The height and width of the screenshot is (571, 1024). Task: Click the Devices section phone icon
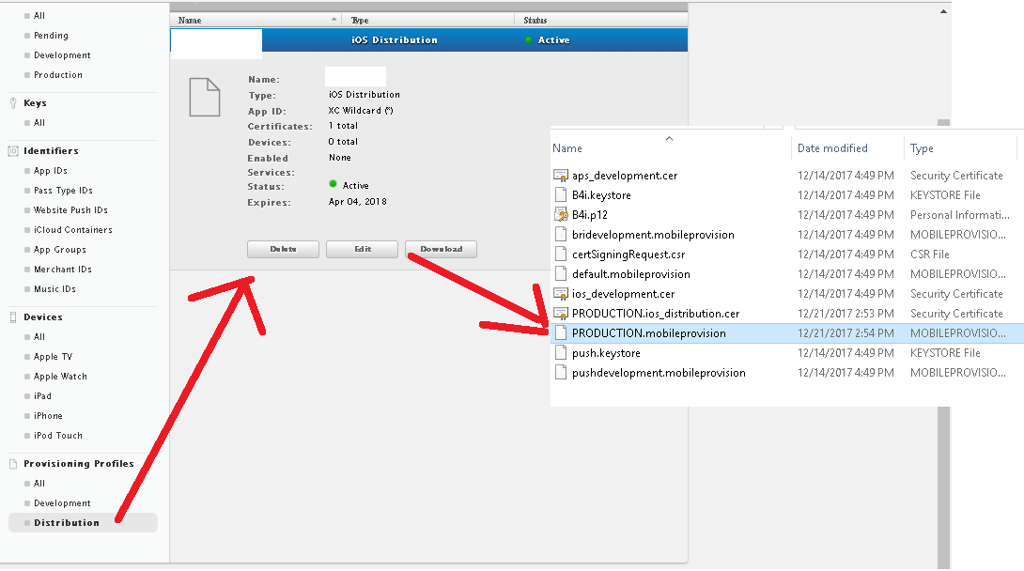(13, 317)
